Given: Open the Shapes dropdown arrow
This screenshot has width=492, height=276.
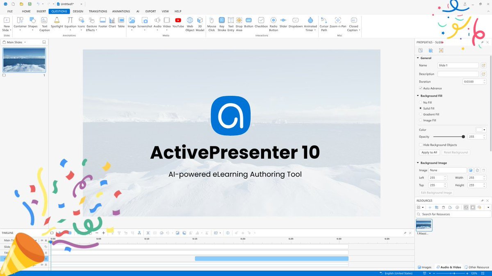Looking at the screenshot, I should 33,30.
